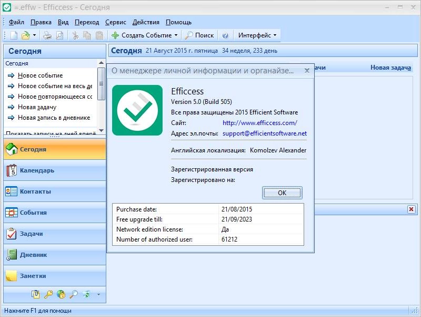421x317 pixels.
Task: Open the http://www.efficcess.com/ link
Action: pyautogui.click(x=259, y=123)
